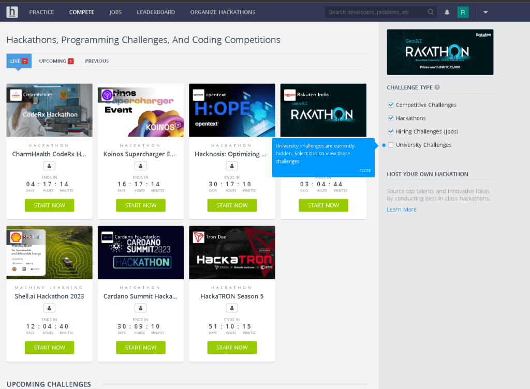Viewport: 530px width, 389px height.
Task: Switch to the Upcoming tab
Action: tap(56, 61)
